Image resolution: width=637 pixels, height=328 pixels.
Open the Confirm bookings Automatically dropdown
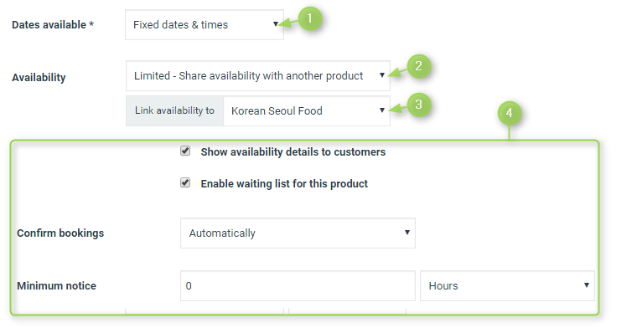coord(298,233)
